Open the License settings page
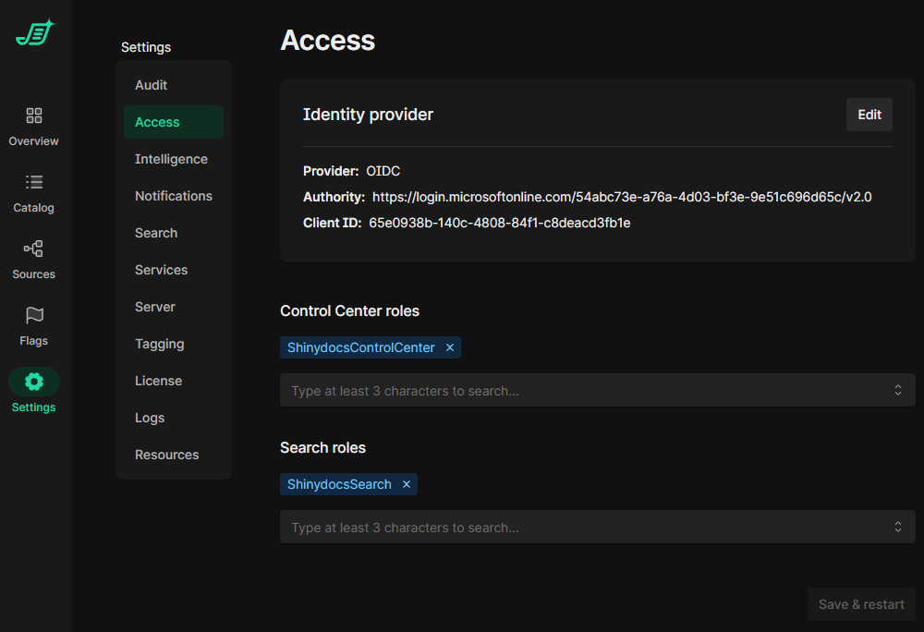 coord(158,381)
